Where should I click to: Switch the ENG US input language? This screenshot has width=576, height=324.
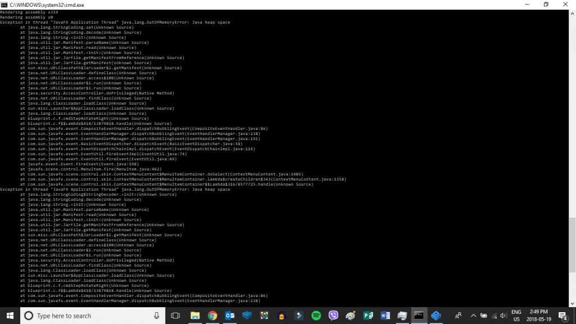coord(516,316)
